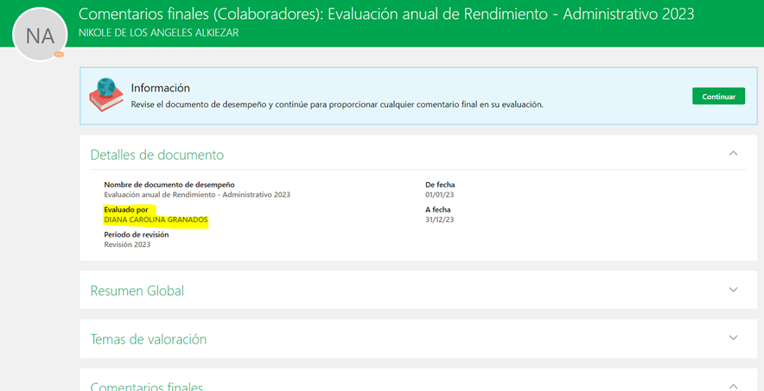
Task: Expand the Temas de valoración chevron
Action: tap(733, 338)
